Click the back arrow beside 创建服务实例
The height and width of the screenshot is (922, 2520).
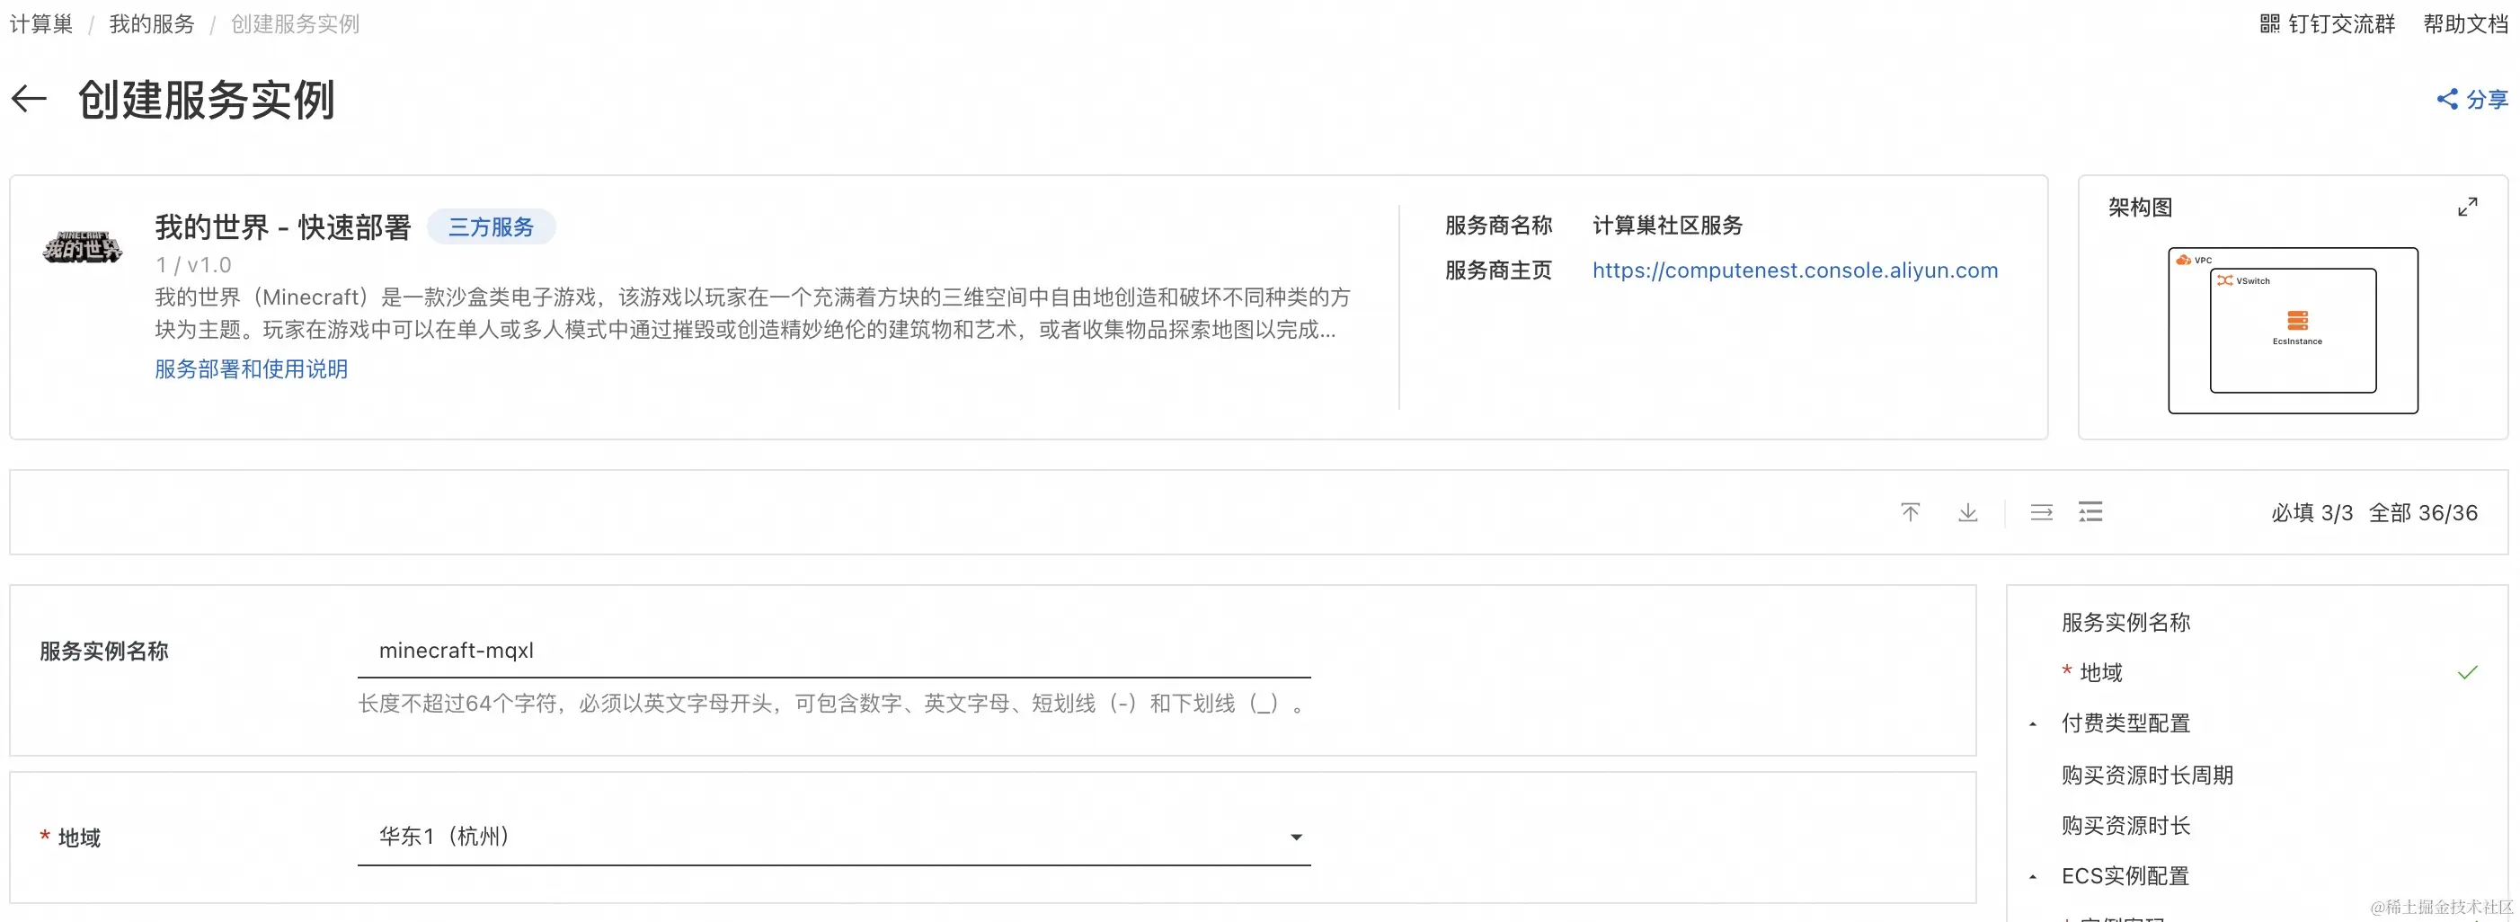30,99
